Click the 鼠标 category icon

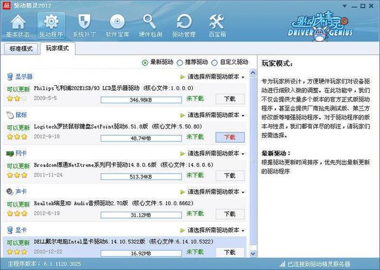pos(9,115)
